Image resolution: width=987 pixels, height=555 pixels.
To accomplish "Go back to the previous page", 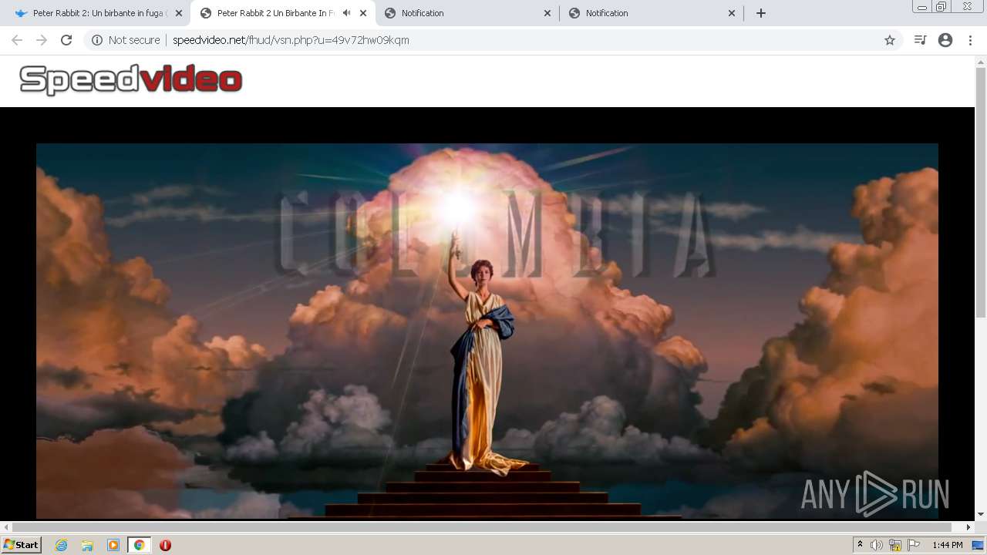I will (17, 40).
